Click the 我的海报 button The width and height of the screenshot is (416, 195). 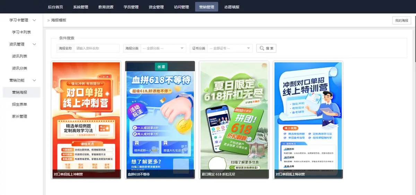click(401, 21)
